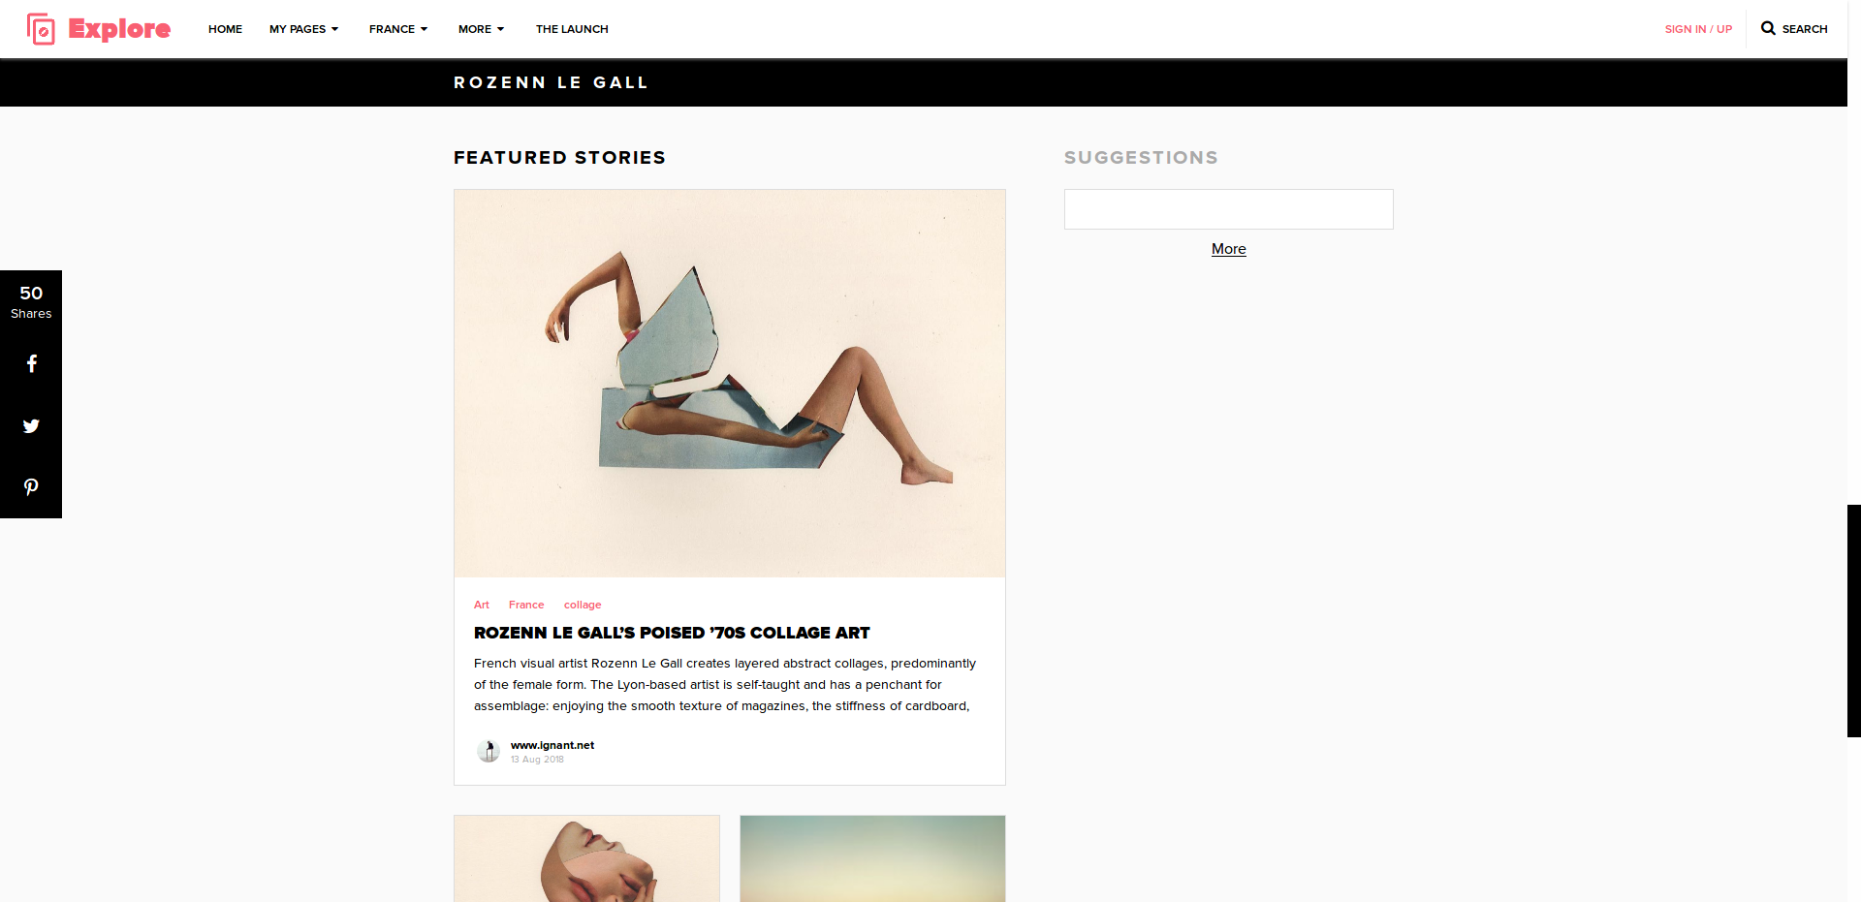This screenshot has width=1861, height=902.
Task: Open the face collage story thumbnail
Action: coord(587,858)
